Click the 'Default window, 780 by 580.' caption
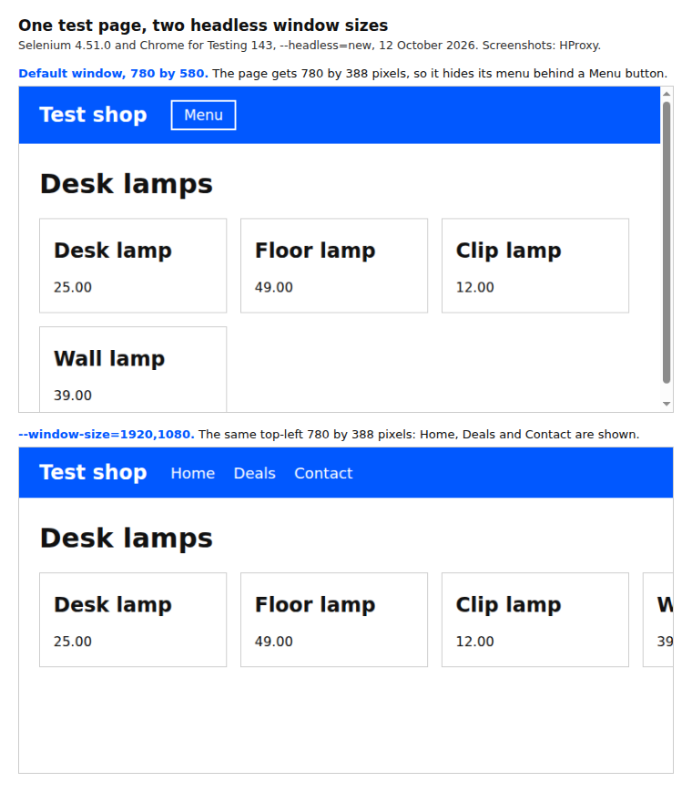Image resolution: width=692 pixels, height=792 pixels. pyautogui.click(x=114, y=74)
